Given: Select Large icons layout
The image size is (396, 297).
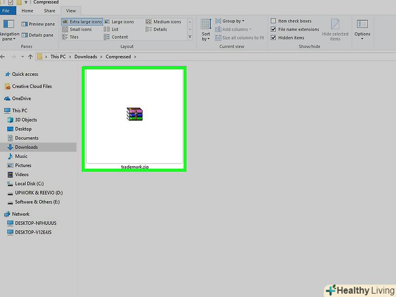Looking at the screenshot, I should pos(119,22).
